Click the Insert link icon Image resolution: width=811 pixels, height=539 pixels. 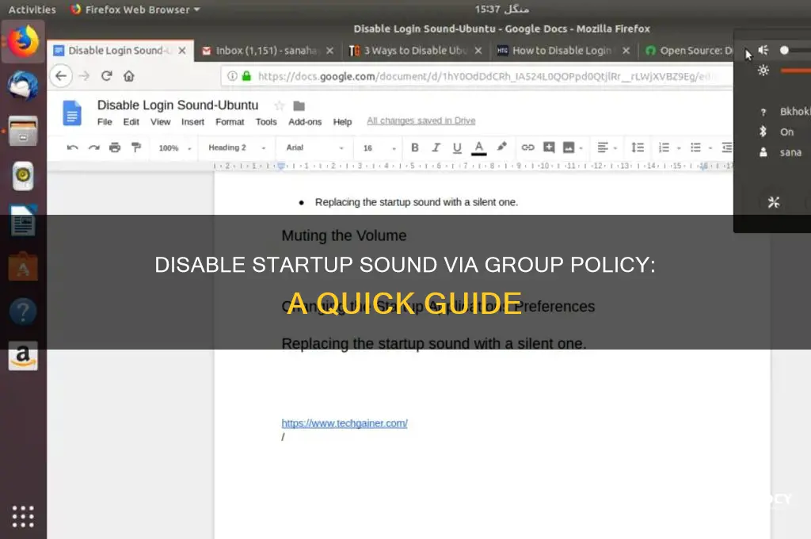point(527,147)
